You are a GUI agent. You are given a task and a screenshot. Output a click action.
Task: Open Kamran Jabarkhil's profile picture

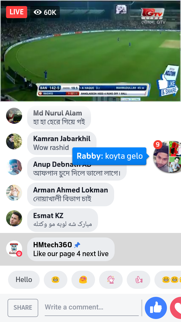point(14,141)
